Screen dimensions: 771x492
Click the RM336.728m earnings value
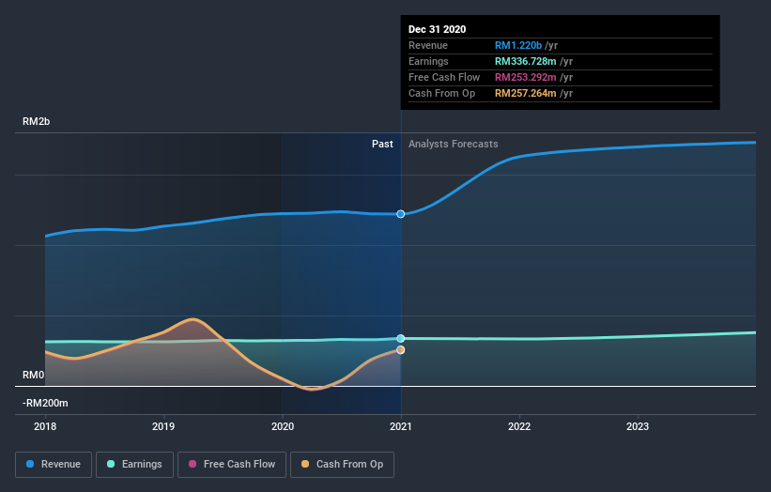526,61
